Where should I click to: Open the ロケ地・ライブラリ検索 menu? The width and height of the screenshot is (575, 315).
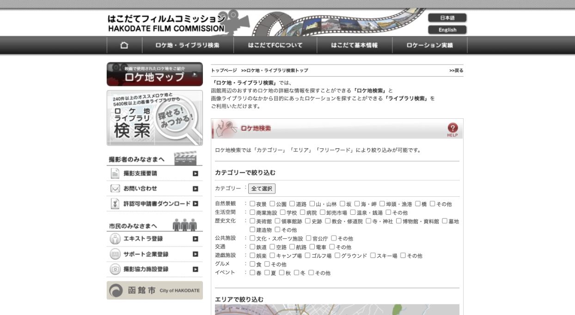pos(187,45)
